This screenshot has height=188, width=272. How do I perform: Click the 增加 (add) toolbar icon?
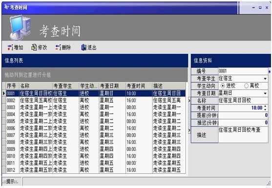[10, 47]
